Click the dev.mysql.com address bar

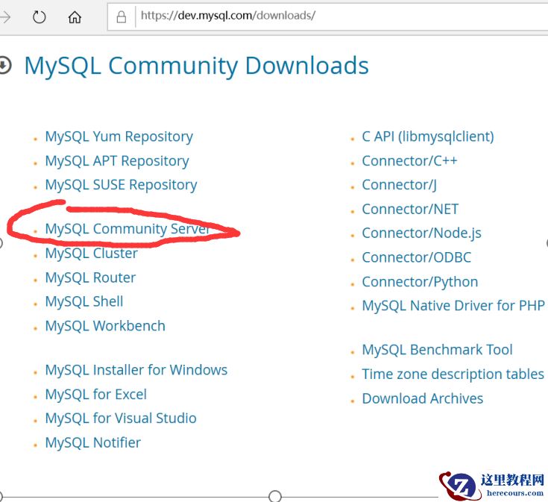328,16
